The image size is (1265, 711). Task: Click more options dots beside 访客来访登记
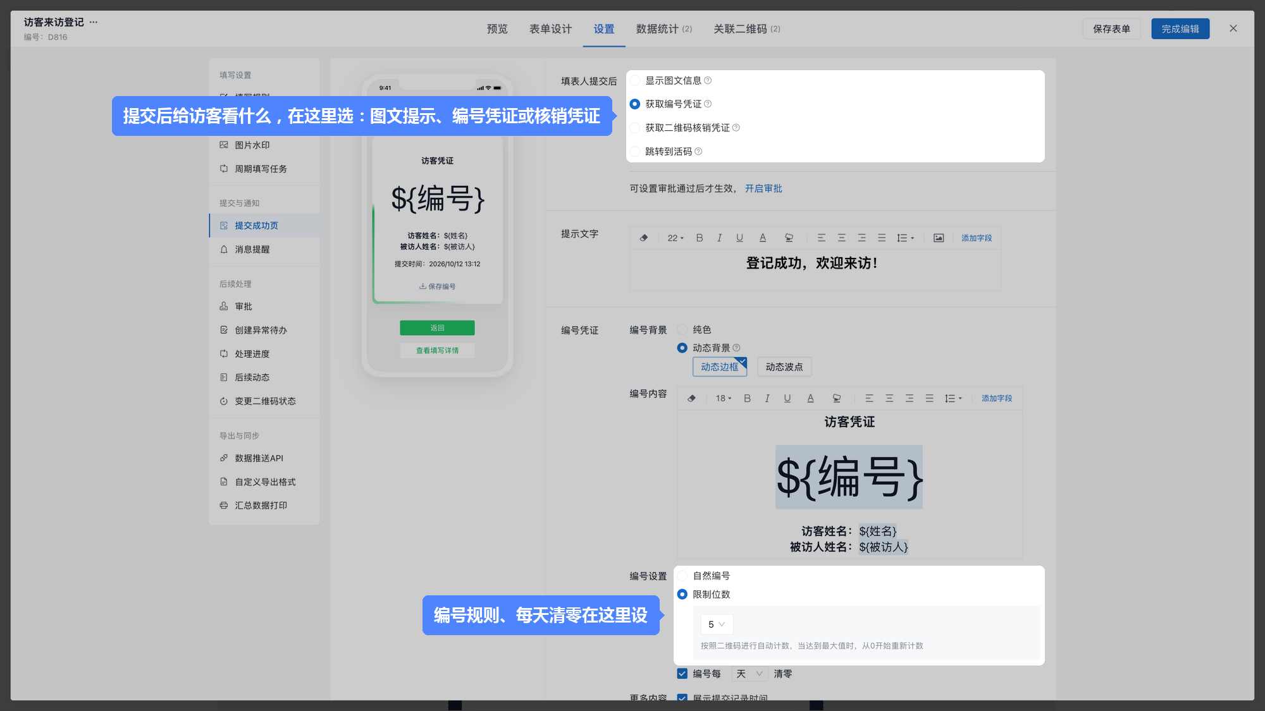(94, 21)
